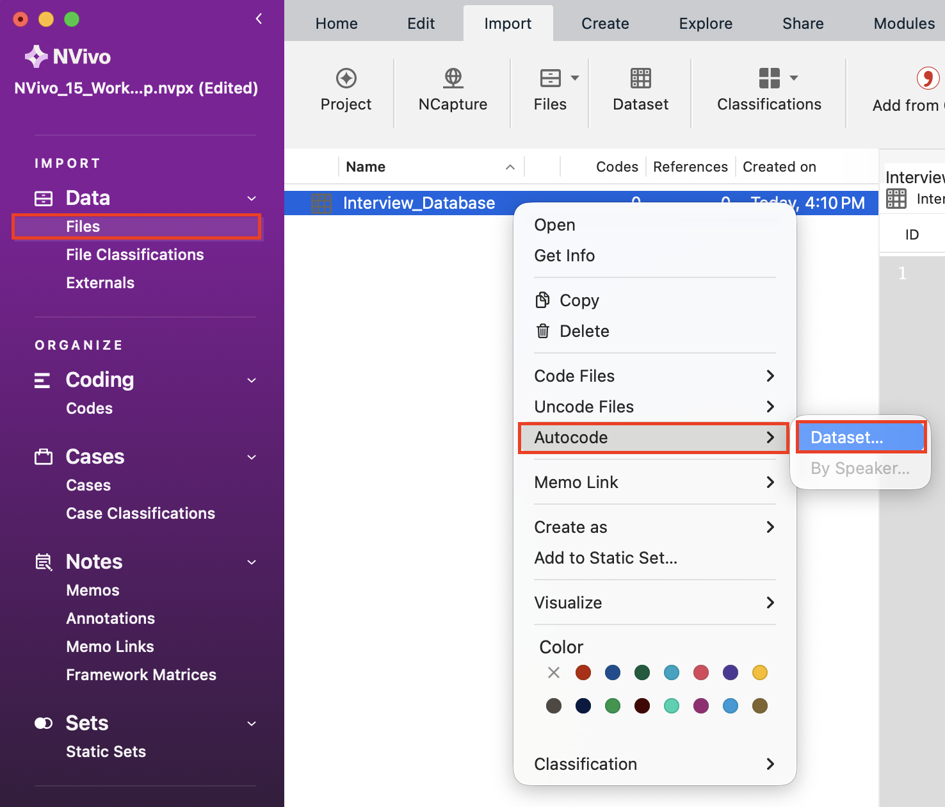
Task: Import a Dataset using the ribbon grid icon
Action: click(641, 78)
